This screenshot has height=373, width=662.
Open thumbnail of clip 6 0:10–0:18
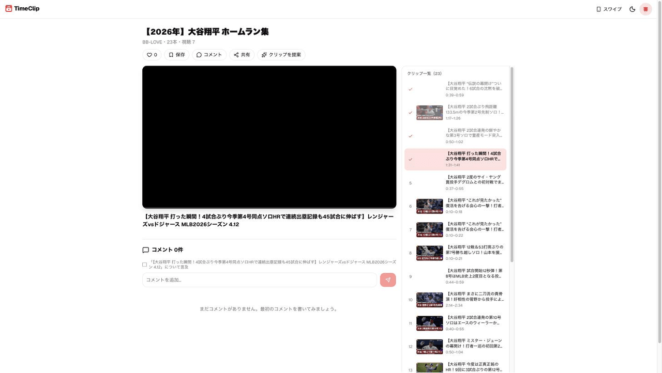430,206
